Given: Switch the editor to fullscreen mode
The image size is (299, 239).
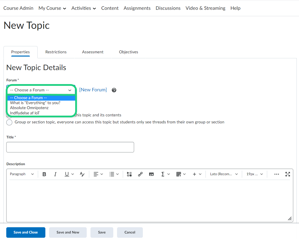Looking at the screenshot, I should [288, 174].
